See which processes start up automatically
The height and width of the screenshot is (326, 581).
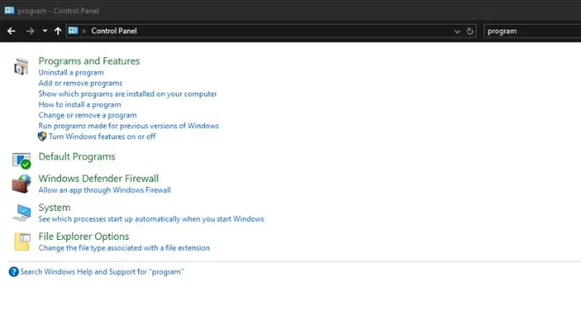(x=151, y=219)
